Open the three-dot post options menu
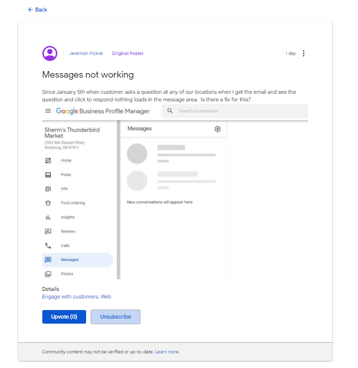The image size is (358, 368). pos(304,53)
